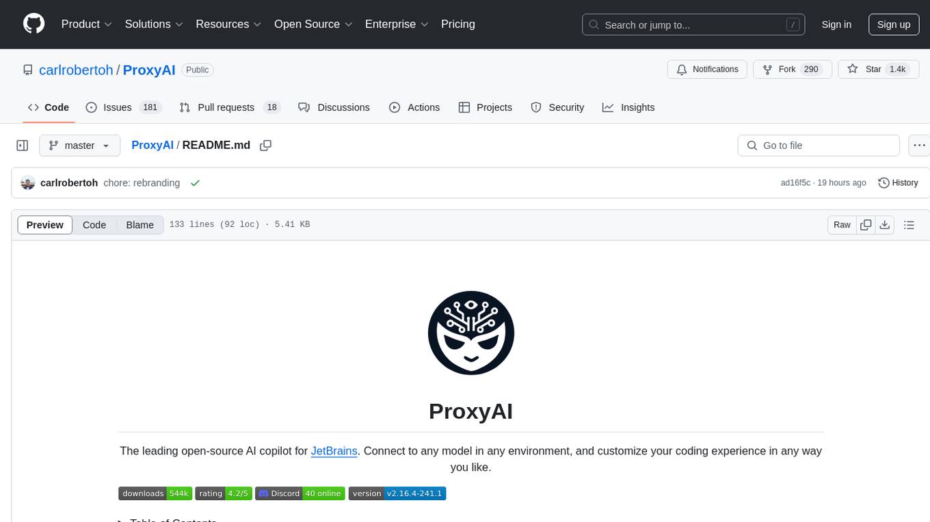Image resolution: width=930 pixels, height=522 pixels.
Task: Expand the Open Source menu
Action: 313,24
